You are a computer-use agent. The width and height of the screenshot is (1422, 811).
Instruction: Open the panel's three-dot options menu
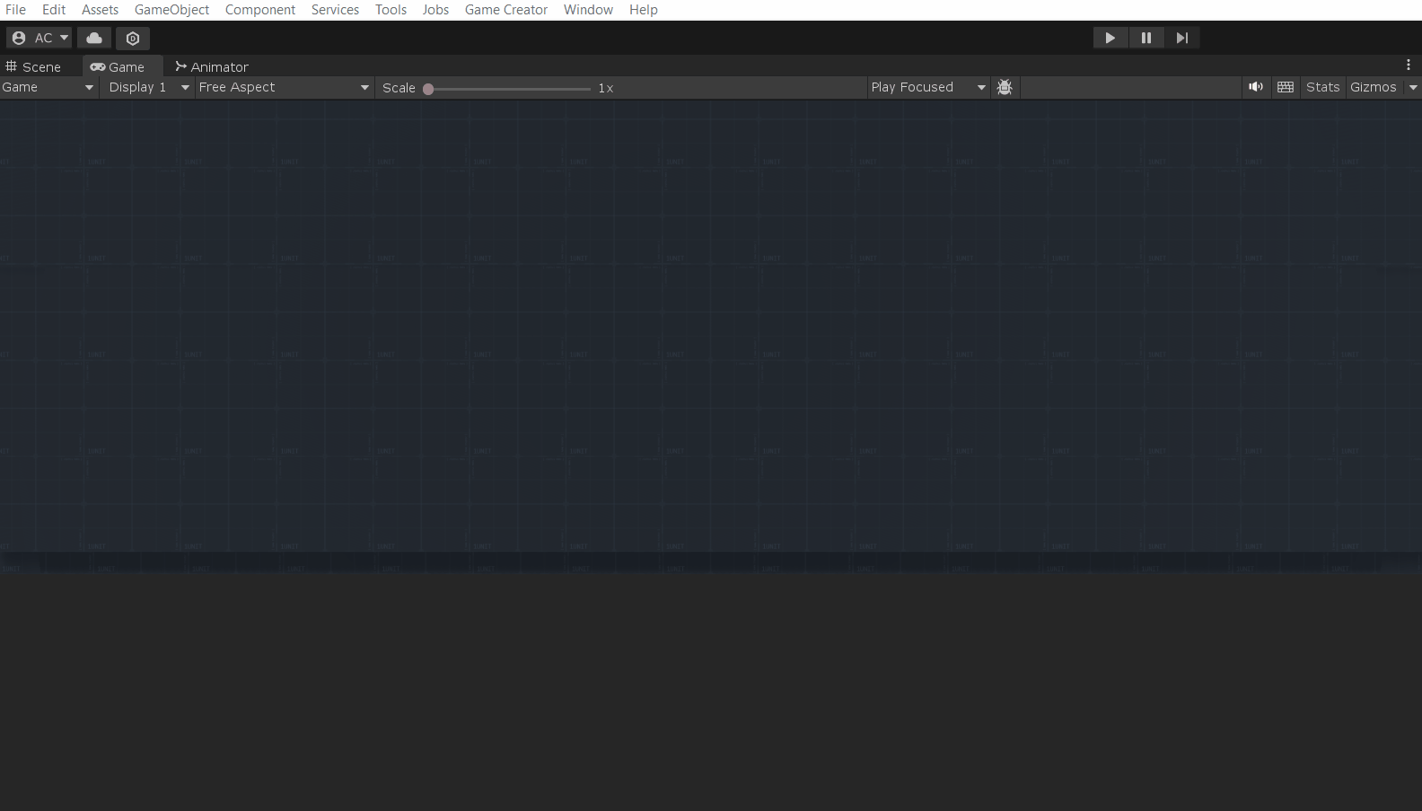tap(1408, 65)
